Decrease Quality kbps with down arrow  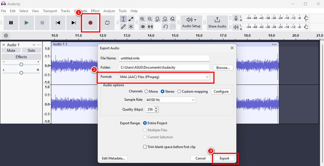156,111
